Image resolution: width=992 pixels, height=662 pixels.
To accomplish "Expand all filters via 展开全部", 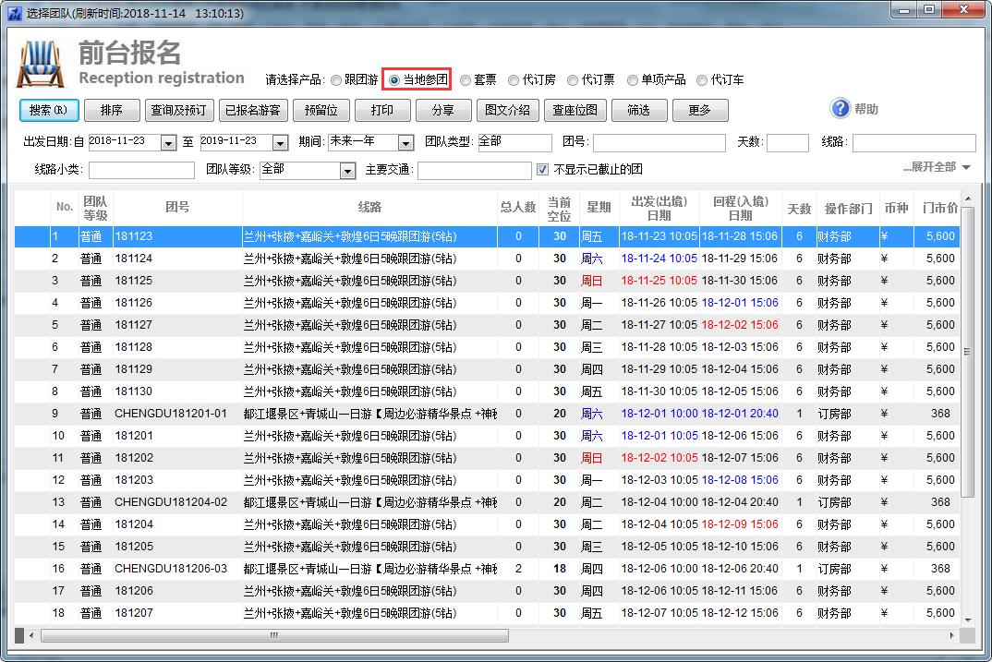I will (937, 167).
